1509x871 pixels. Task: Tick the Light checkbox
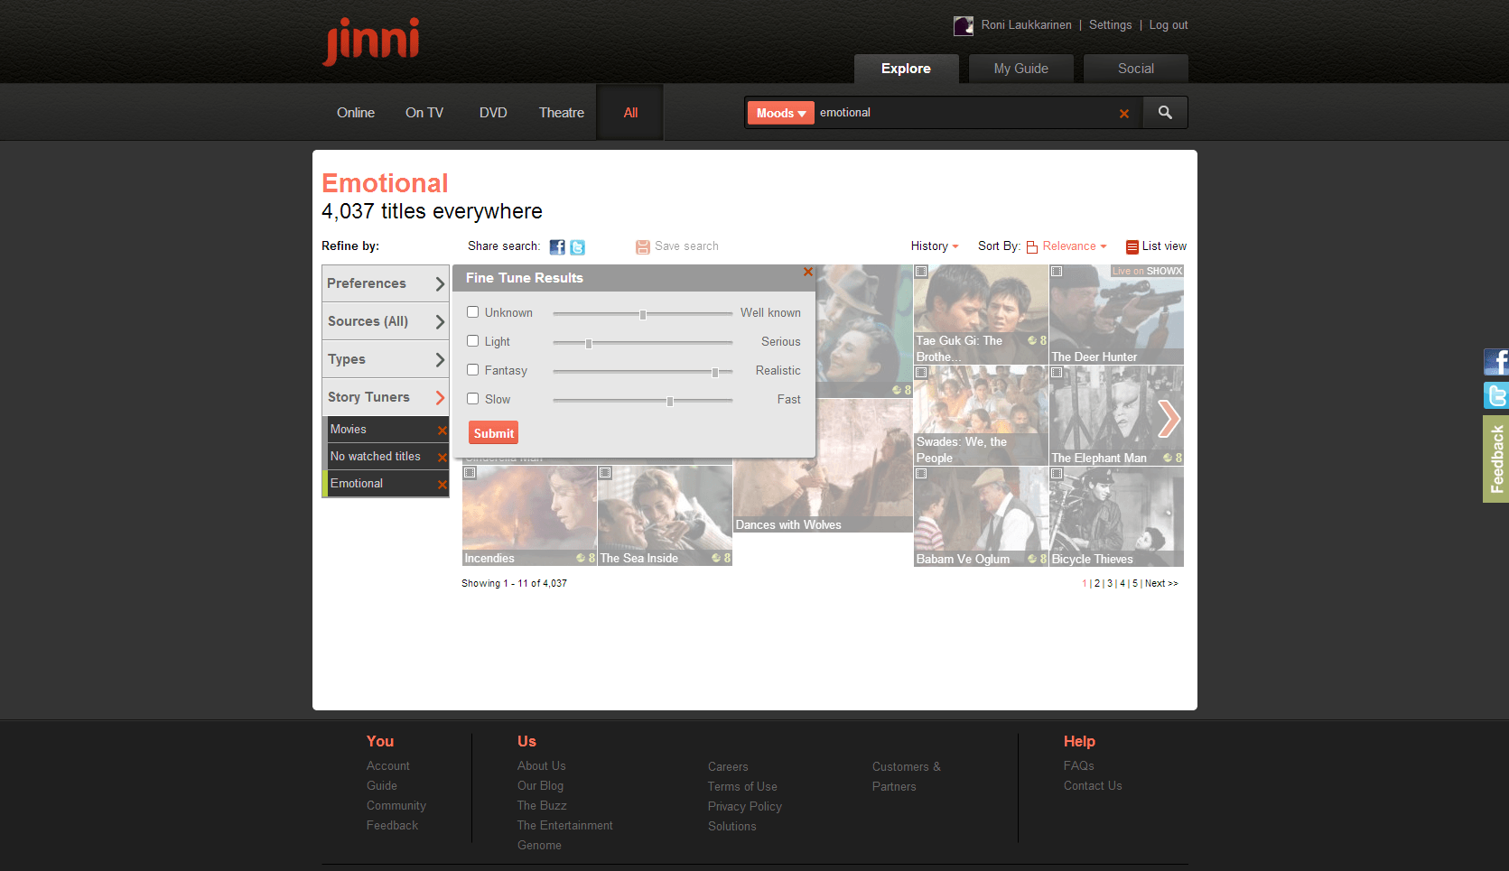[472, 341]
